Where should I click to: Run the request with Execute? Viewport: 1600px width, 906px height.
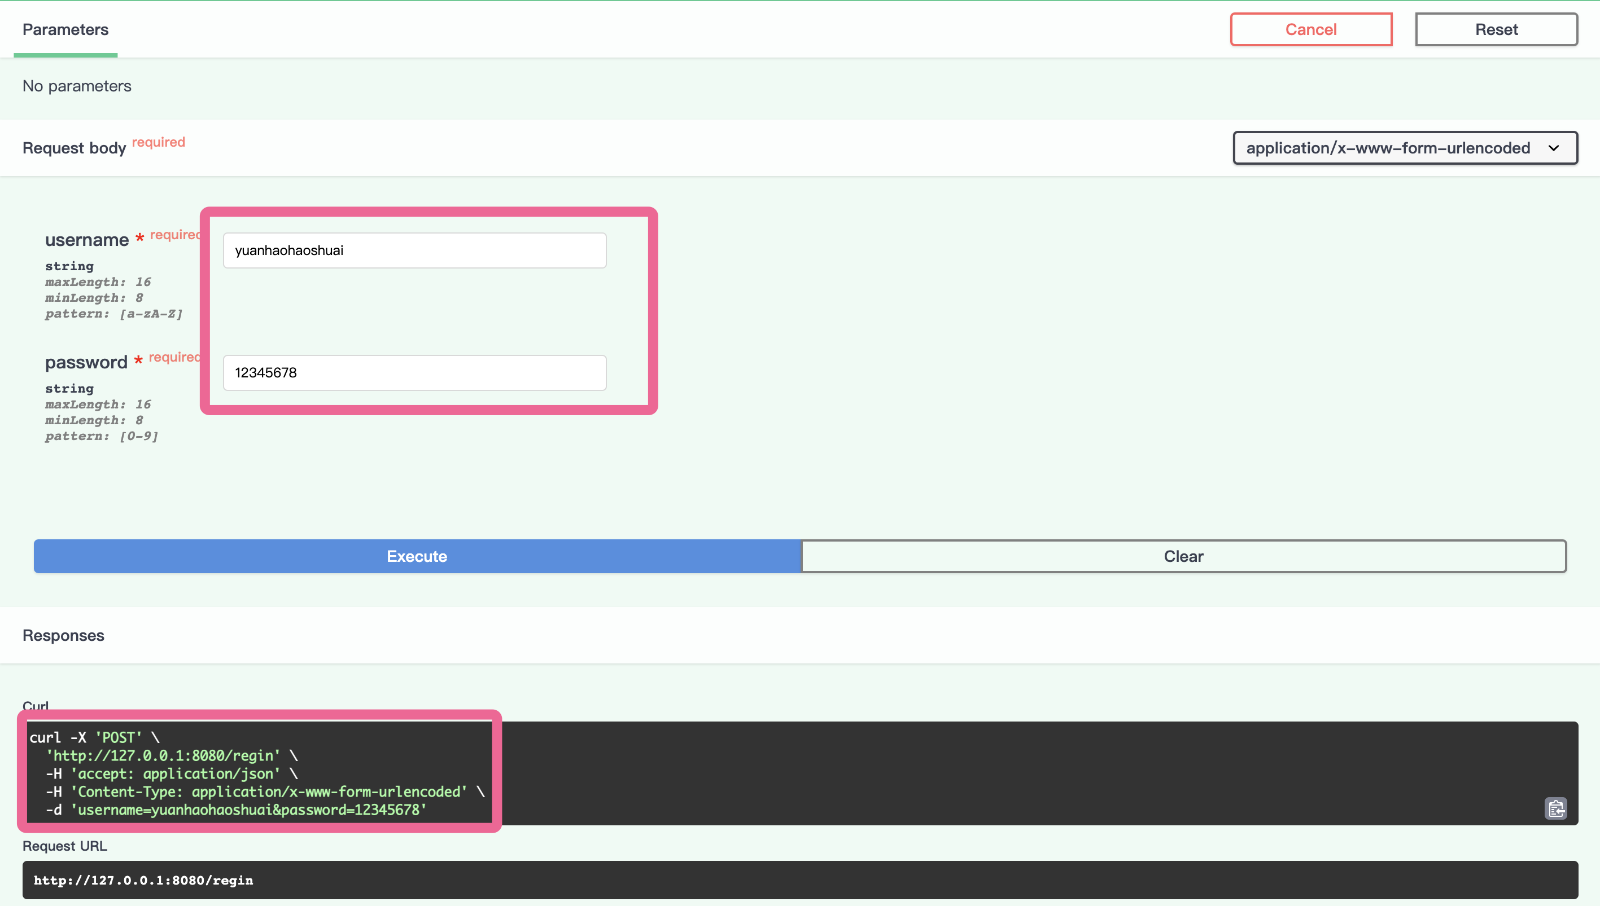point(417,556)
